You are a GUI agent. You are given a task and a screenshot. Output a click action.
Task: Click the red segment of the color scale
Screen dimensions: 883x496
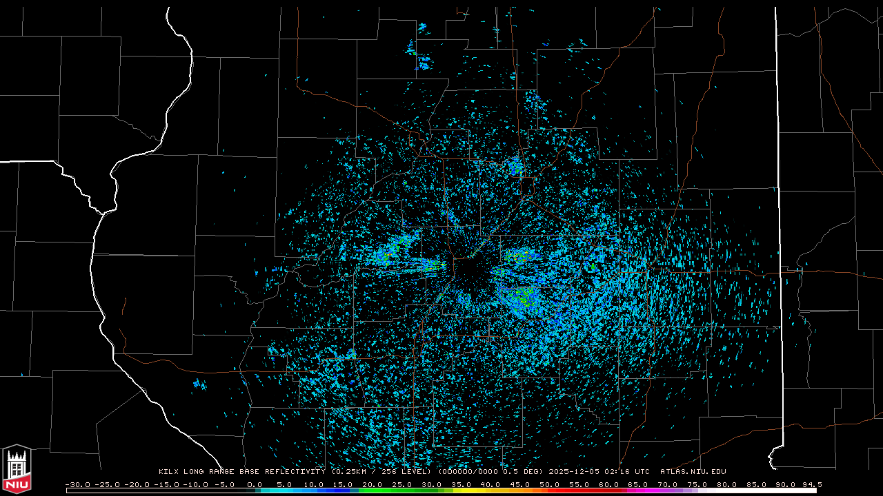pyautogui.click(x=566, y=490)
